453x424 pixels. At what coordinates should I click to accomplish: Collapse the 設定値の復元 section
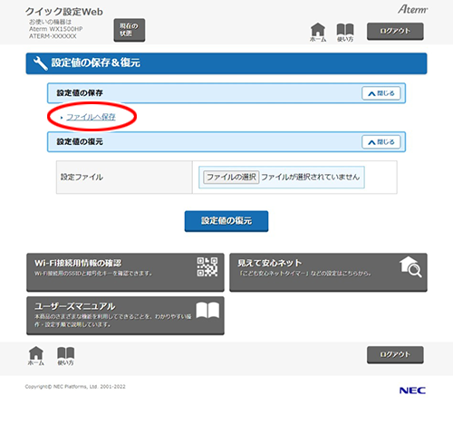[x=381, y=142]
